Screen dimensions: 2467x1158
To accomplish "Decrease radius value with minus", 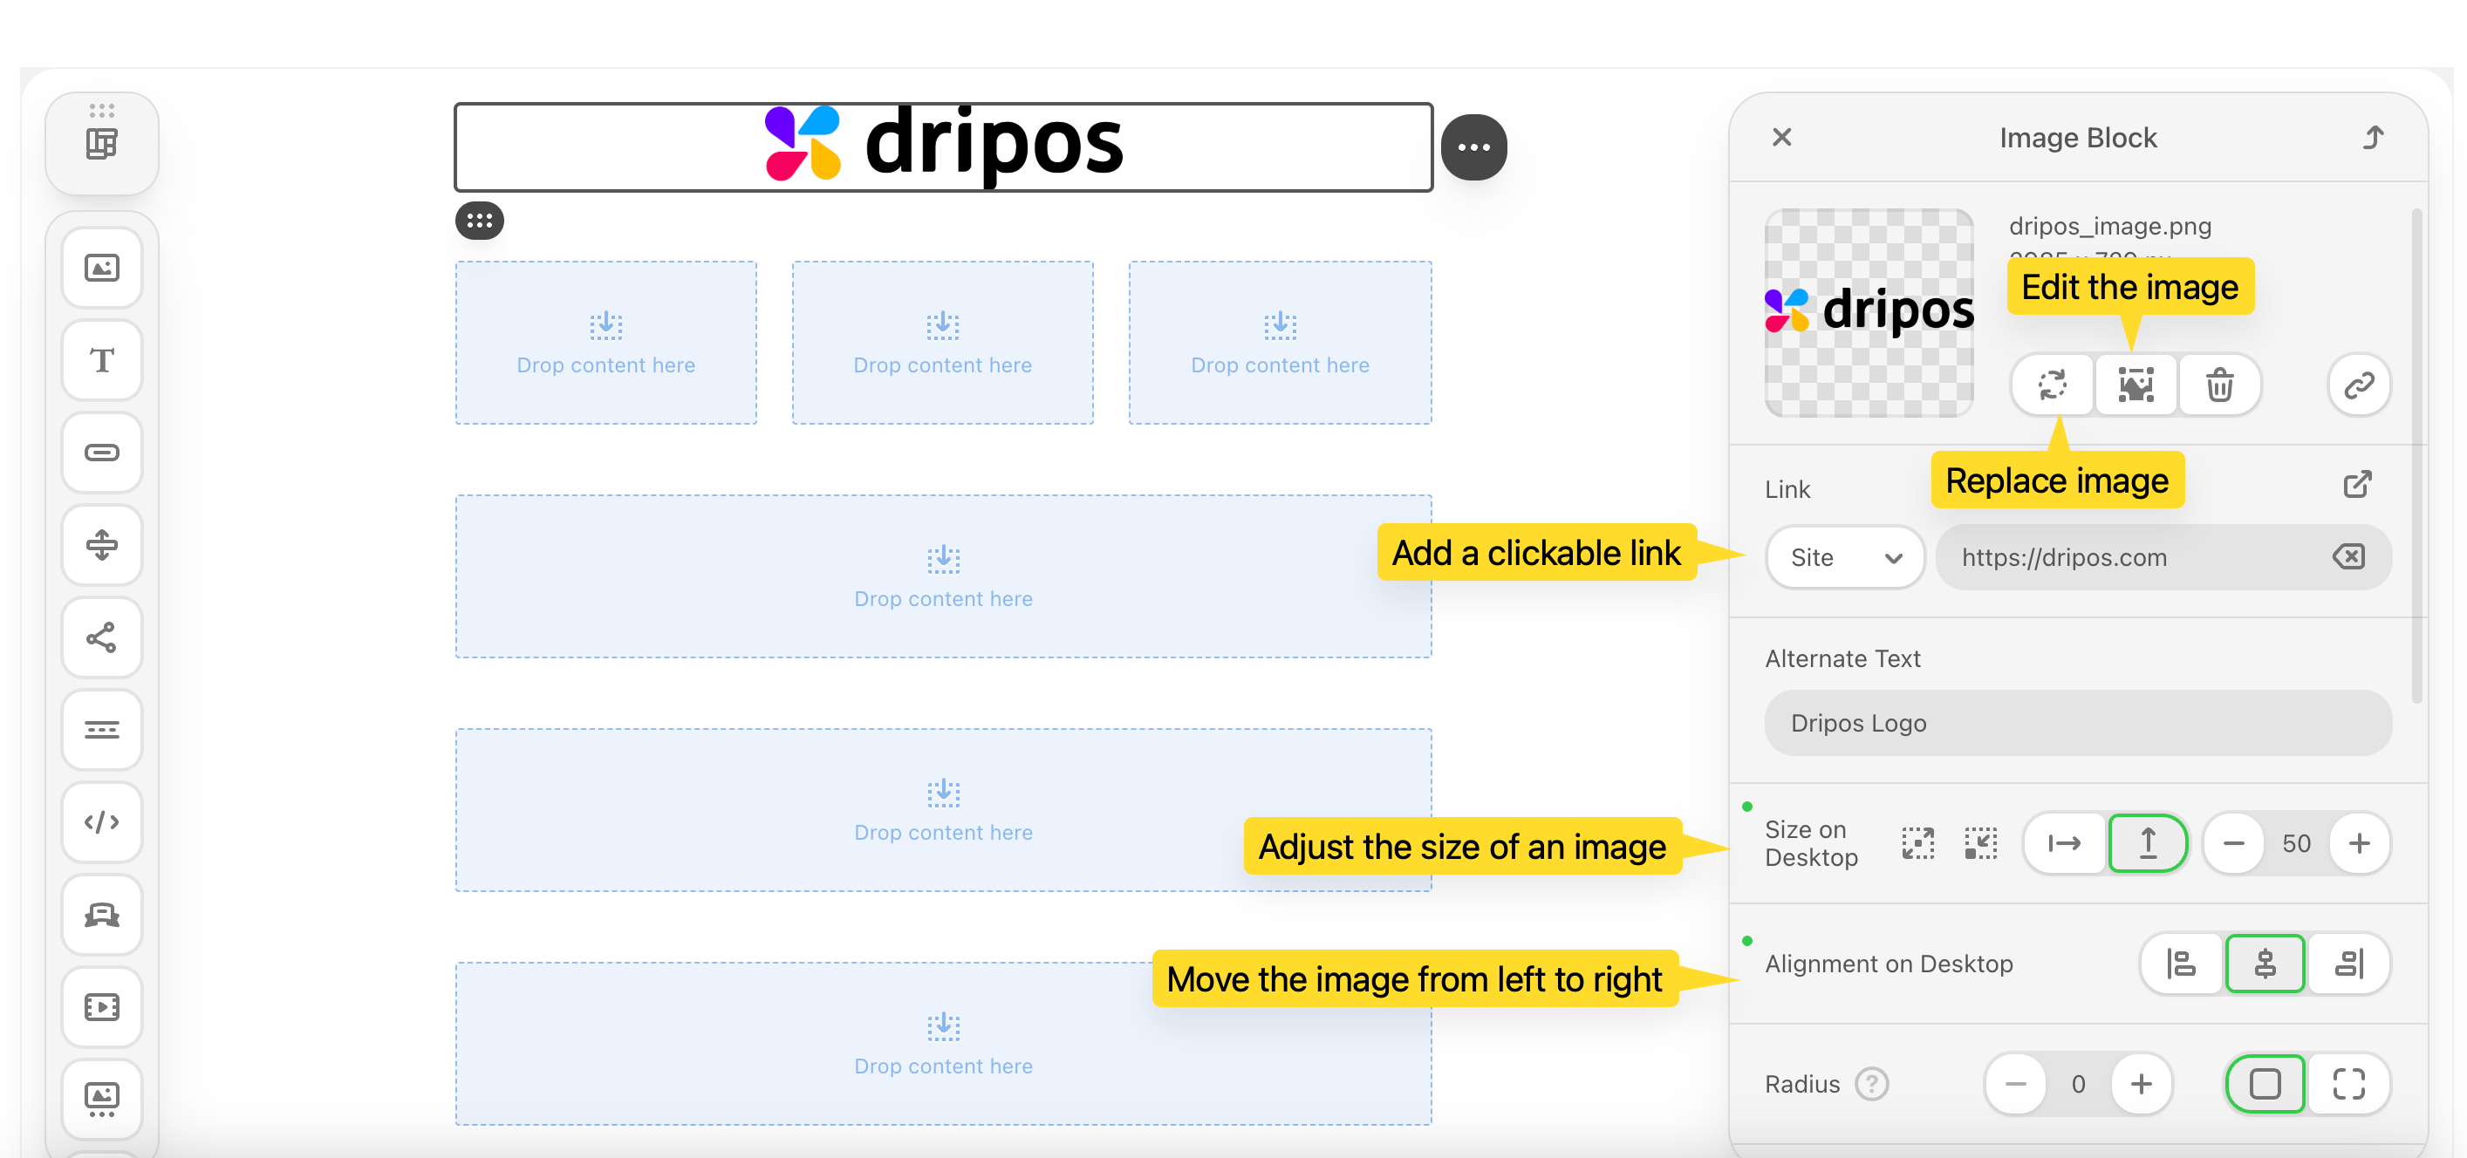I will (2015, 1083).
